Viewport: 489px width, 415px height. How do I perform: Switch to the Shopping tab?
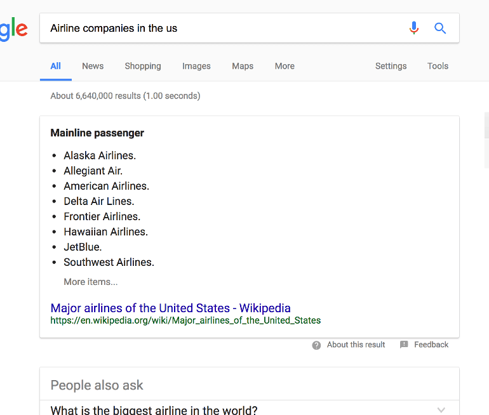coord(143,66)
